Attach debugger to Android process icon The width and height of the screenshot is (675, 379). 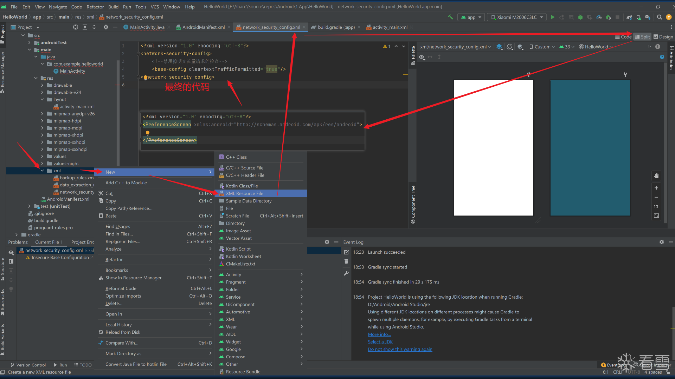[608, 17]
